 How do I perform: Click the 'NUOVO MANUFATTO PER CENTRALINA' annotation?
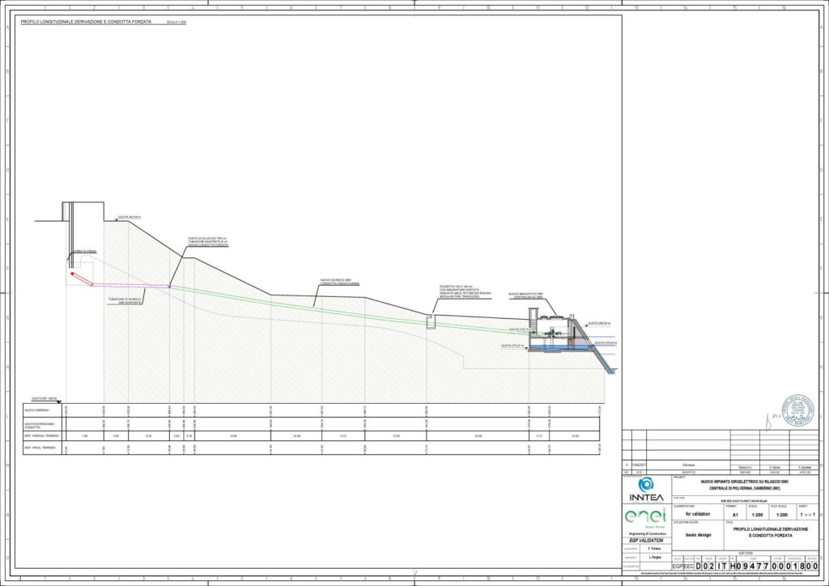pyautogui.click(x=532, y=295)
